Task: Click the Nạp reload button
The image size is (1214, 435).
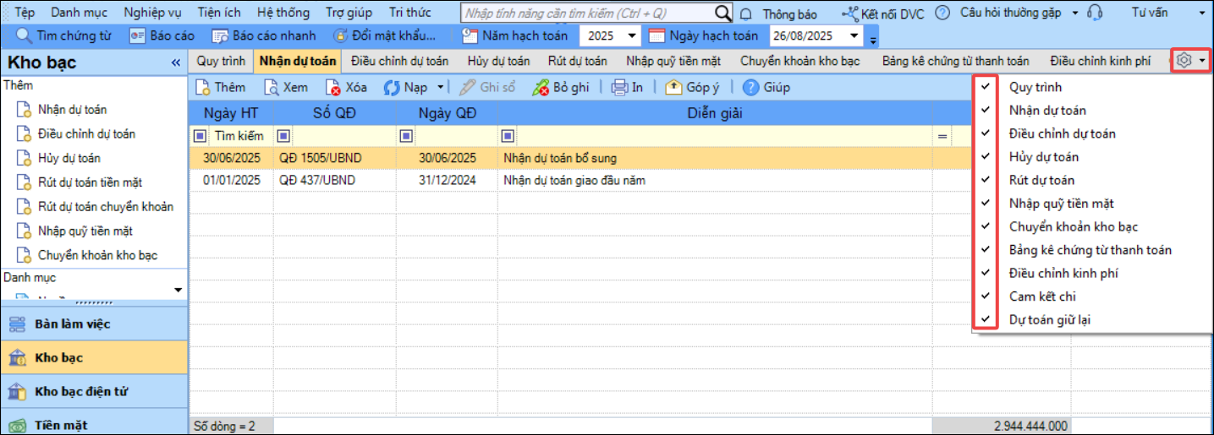Action: 405,87
